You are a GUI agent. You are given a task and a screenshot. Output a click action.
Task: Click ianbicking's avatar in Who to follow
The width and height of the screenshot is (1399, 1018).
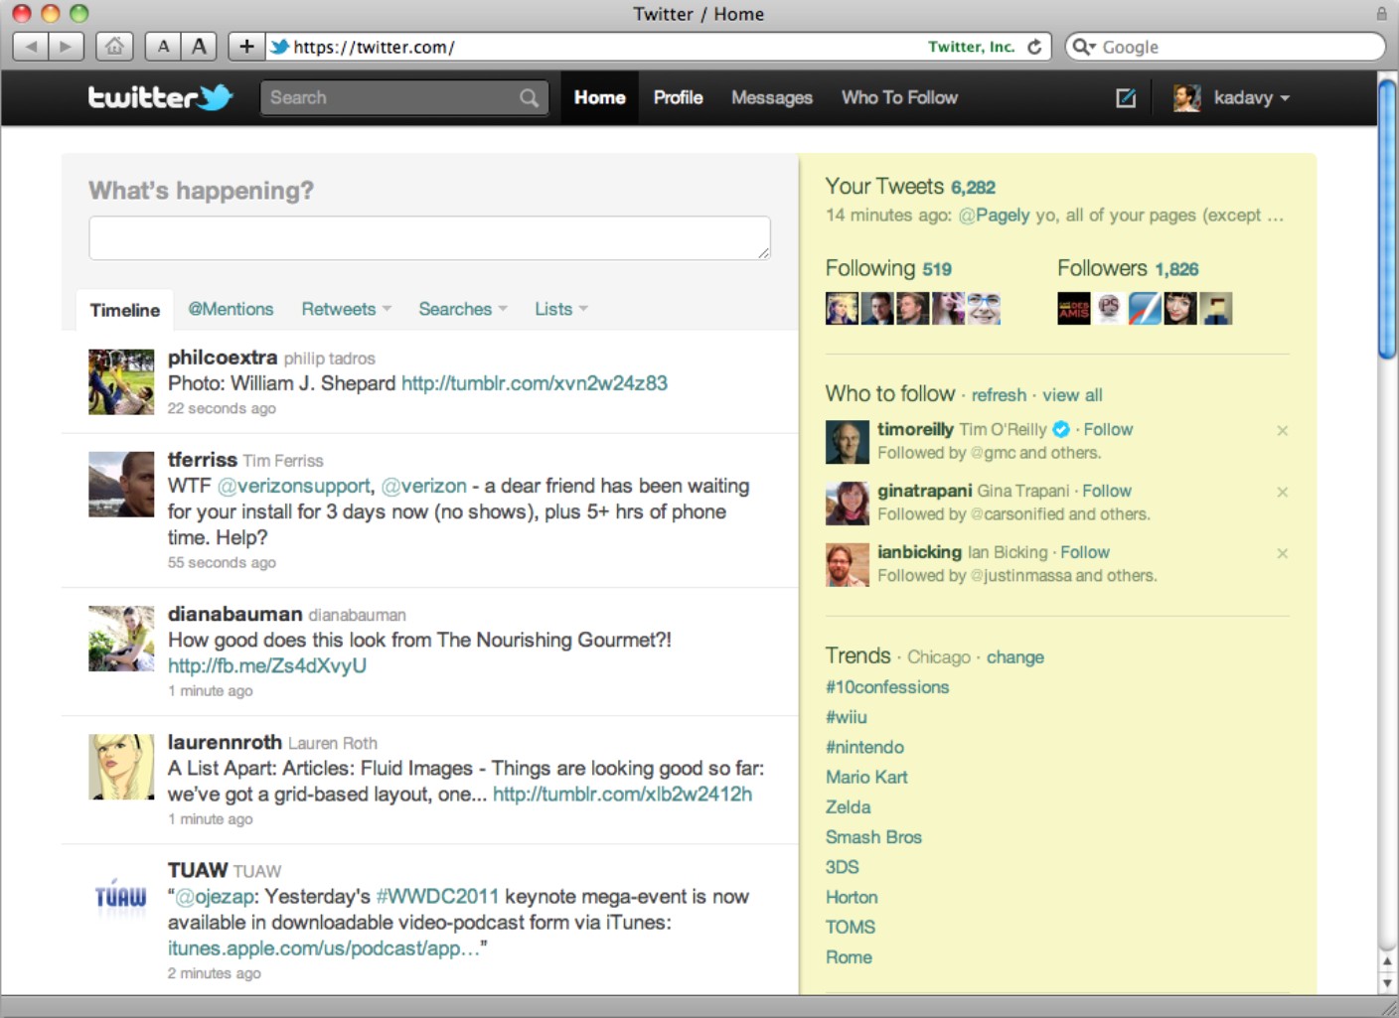point(848,565)
